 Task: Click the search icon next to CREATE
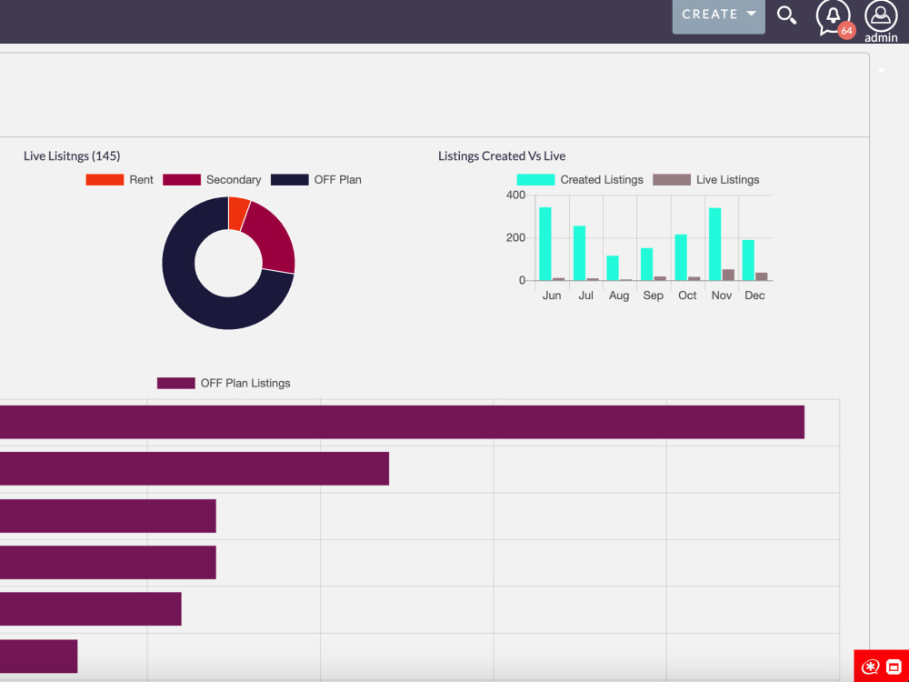pos(786,15)
